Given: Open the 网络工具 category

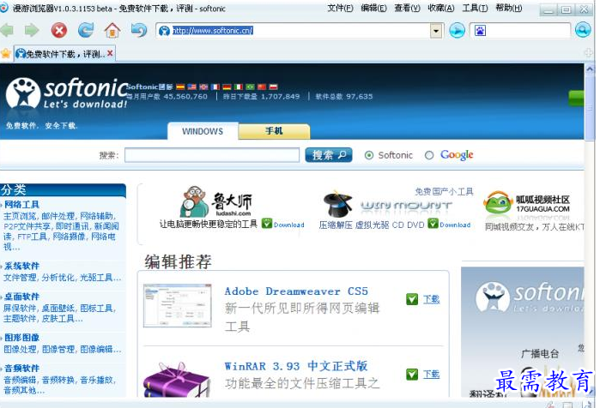Looking at the screenshot, I should pos(21,204).
